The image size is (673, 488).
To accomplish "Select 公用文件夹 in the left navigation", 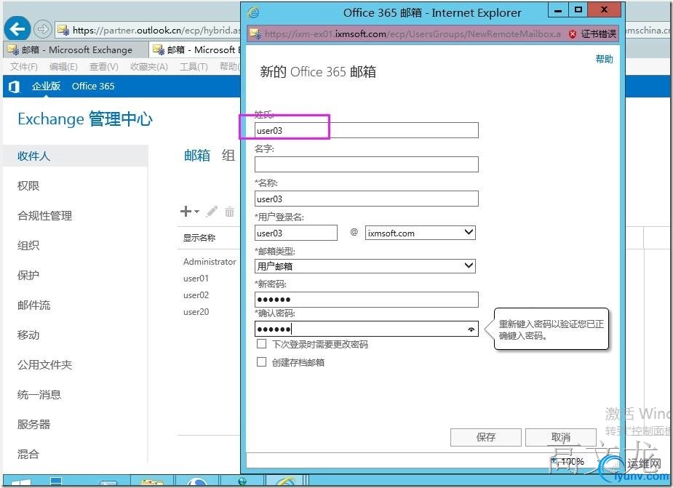I will click(44, 365).
